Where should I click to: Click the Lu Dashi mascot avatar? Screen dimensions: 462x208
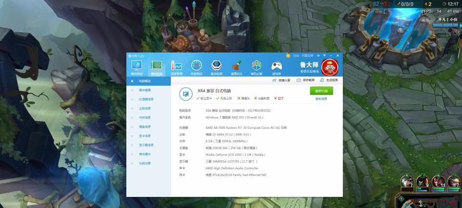329,68
